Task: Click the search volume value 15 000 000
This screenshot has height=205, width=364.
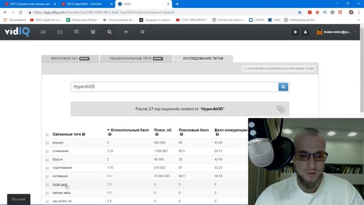Action: 162,176
